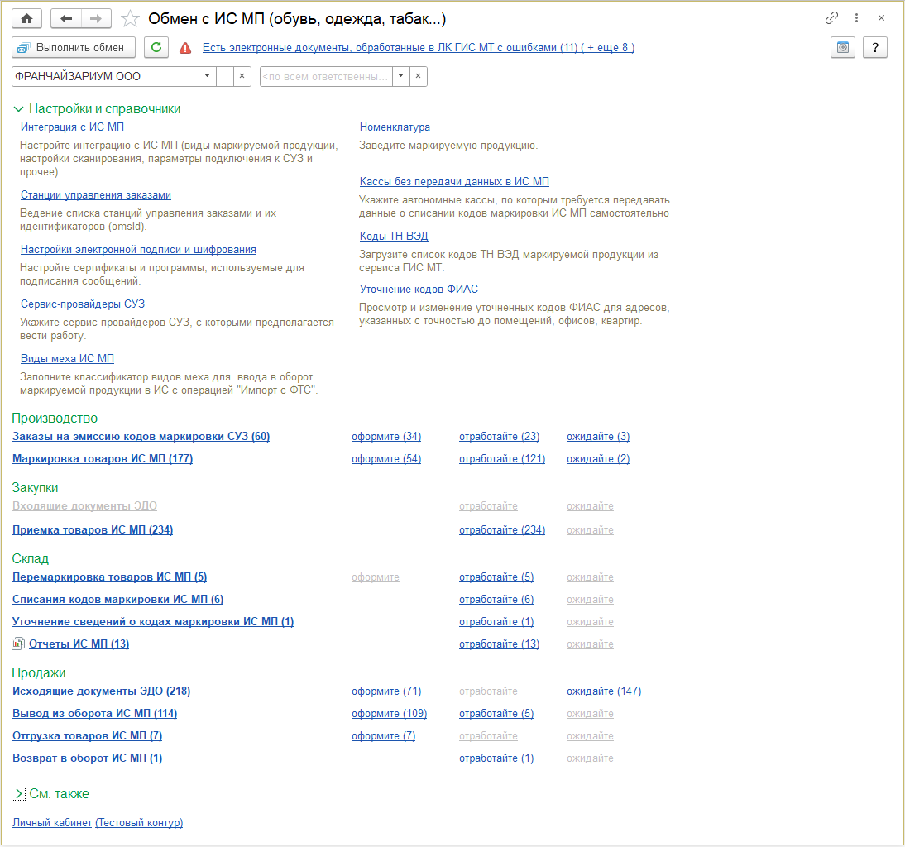Open Настройки электронной подписи и шифрования

click(138, 249)
